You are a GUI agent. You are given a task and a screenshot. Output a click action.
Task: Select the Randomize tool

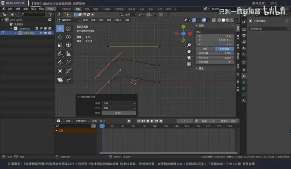pyautogui.click(x=68, y=80)
